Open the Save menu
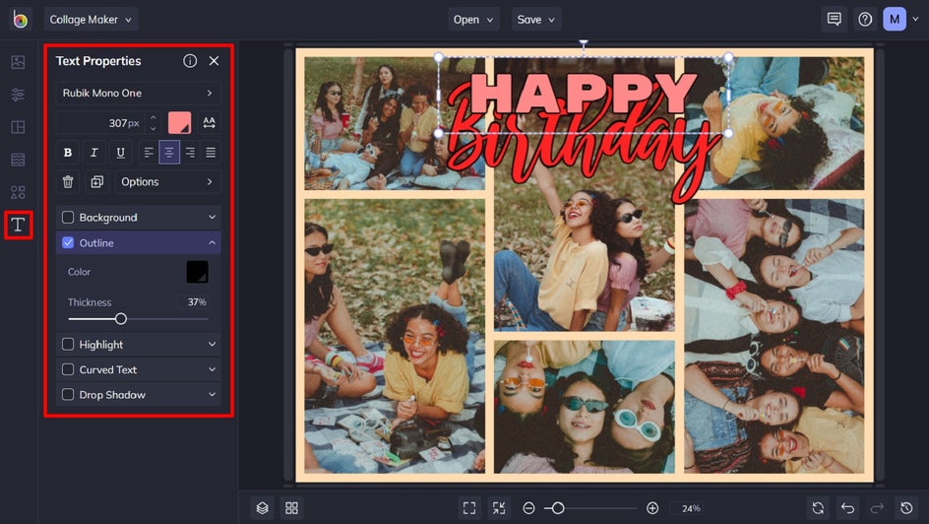 tap(536, 20)
